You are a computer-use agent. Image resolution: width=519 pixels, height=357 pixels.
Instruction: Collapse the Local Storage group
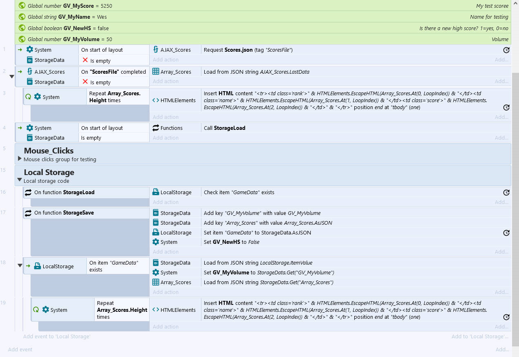point(20,180)
